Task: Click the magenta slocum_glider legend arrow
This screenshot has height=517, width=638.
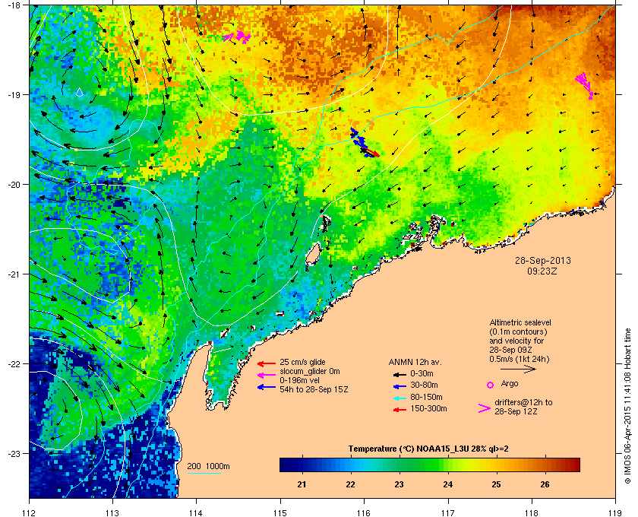Action: click(x=267, y=376)
